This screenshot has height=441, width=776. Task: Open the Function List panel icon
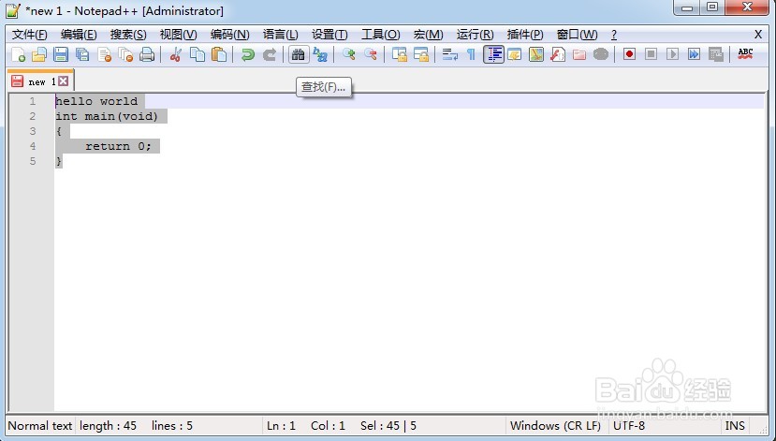[558, 54]
